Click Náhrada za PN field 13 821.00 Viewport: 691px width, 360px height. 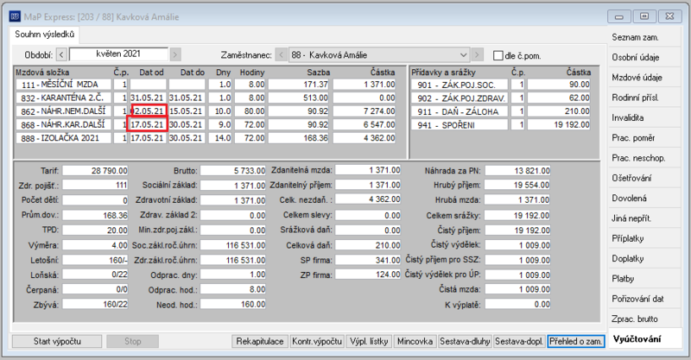click(x=517, y=171)
